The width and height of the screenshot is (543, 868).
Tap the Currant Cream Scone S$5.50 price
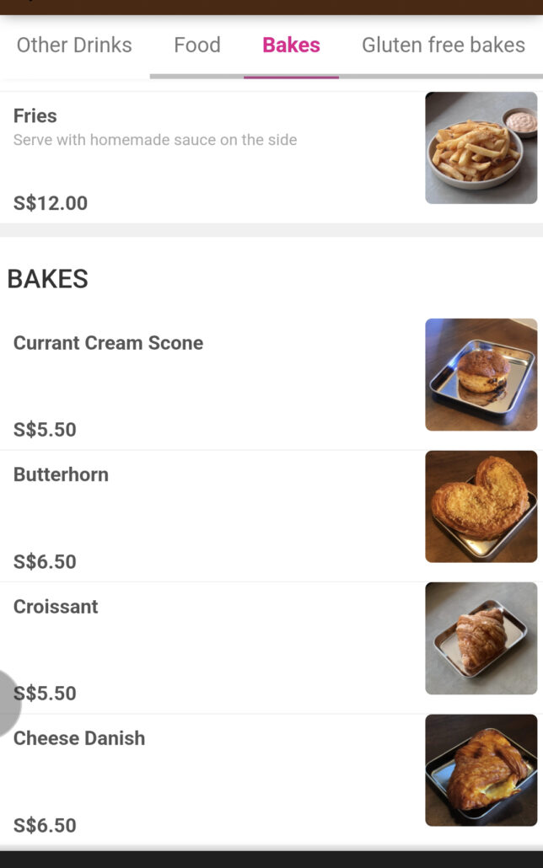pos(45,430)
